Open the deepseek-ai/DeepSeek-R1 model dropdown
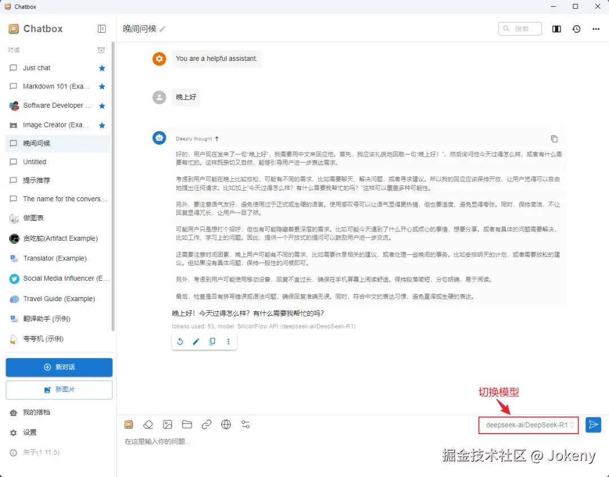The height and width of the screenshot is (477, 609). click(528, 425)
